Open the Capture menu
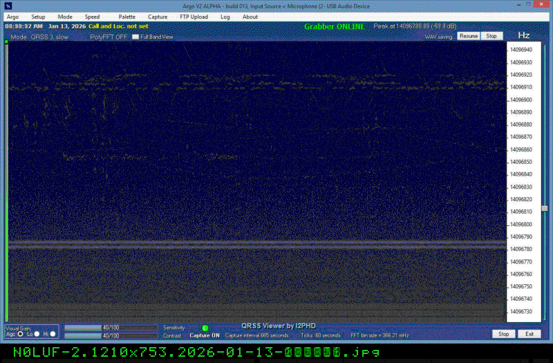The height and width of the screenshot is (363, 553). 158,17
